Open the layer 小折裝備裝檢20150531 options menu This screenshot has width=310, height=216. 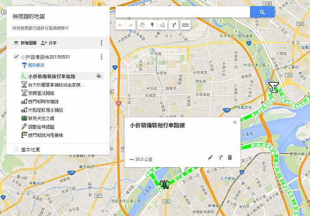click(102, 57)
